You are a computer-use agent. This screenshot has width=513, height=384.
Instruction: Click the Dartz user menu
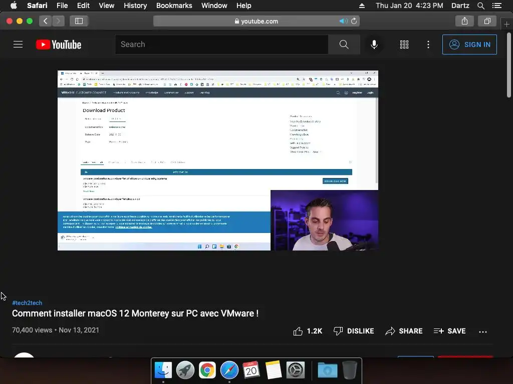coord(460,5)
